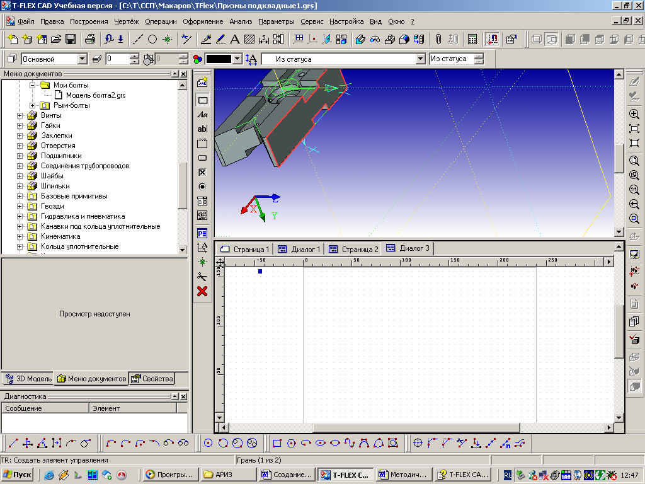Click the red X cancel icon

pos(202,291)
